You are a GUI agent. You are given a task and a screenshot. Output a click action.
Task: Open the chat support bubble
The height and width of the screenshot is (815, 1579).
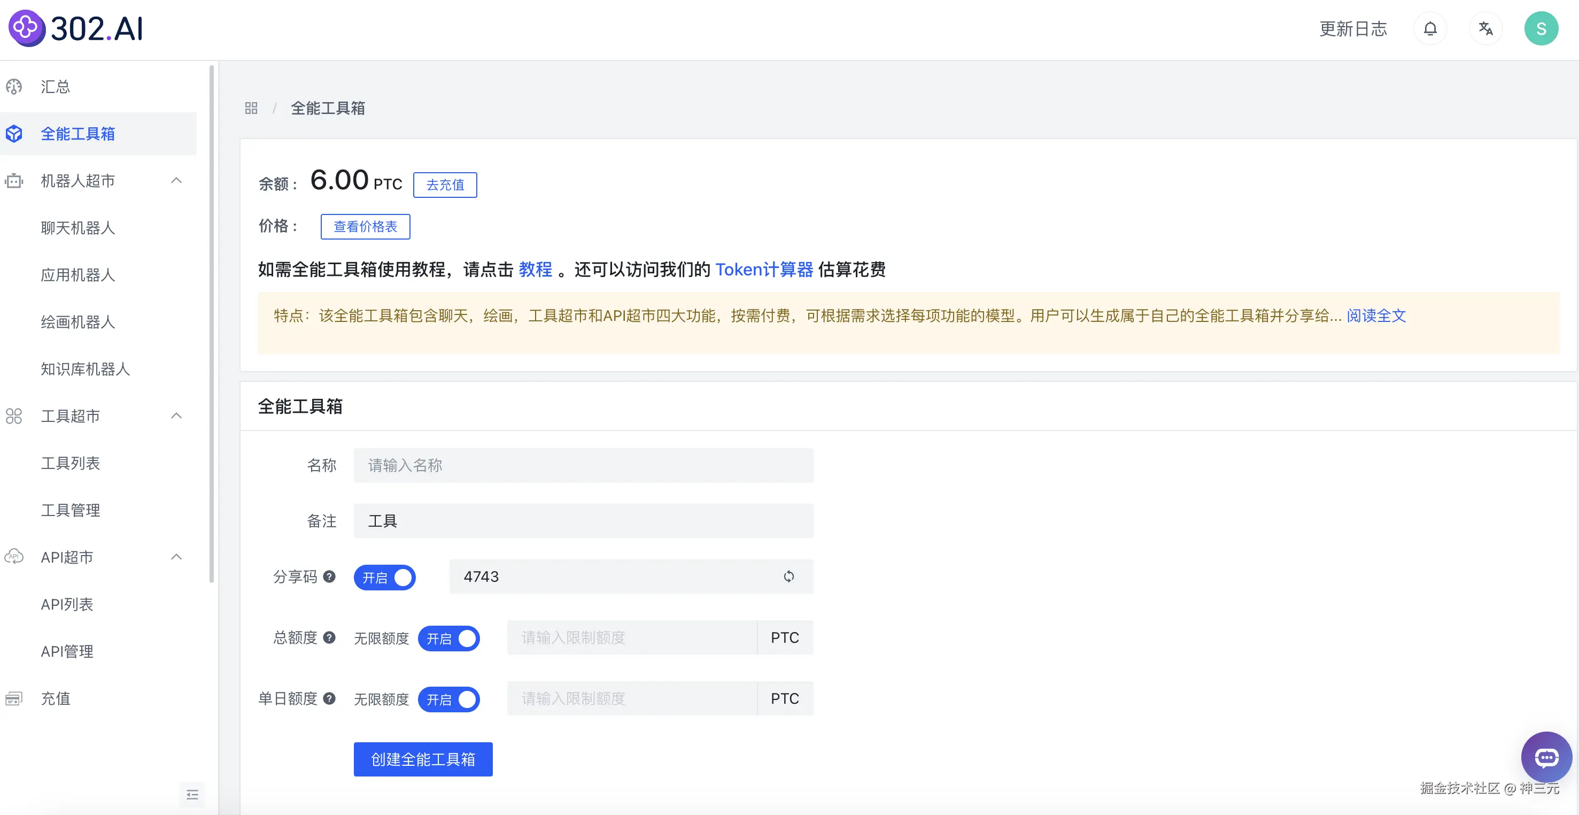pyautogui.click(x=1546, y=757)
